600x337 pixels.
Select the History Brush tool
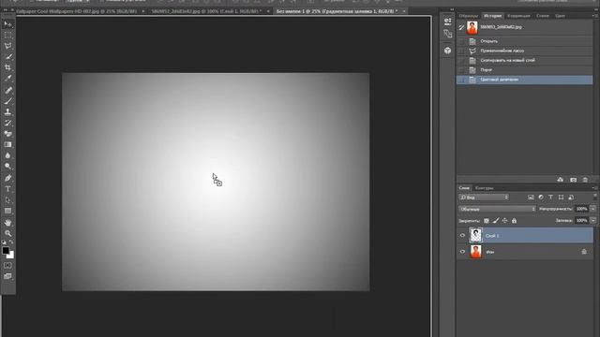tap(7, 123)
